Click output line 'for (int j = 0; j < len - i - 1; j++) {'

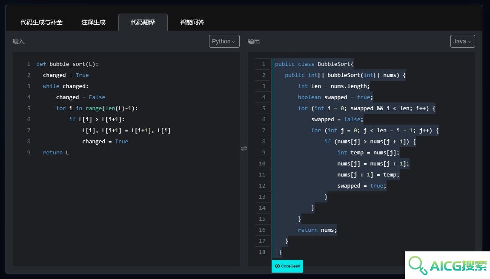[375, 131]
